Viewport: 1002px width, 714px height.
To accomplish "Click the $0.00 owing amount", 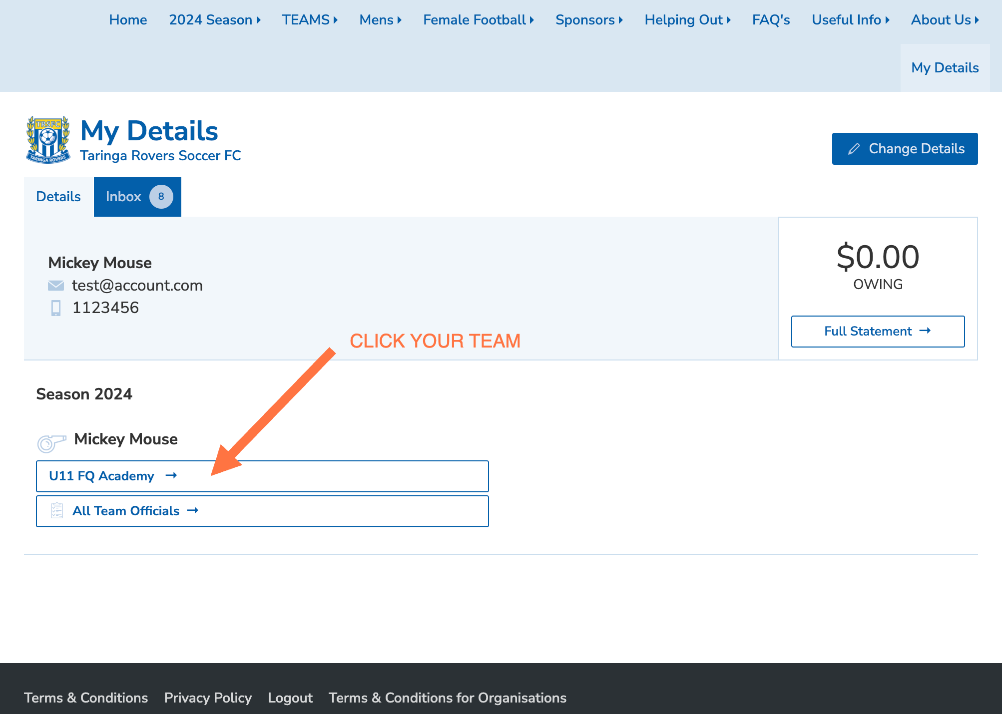I will [x=878, y=257].
